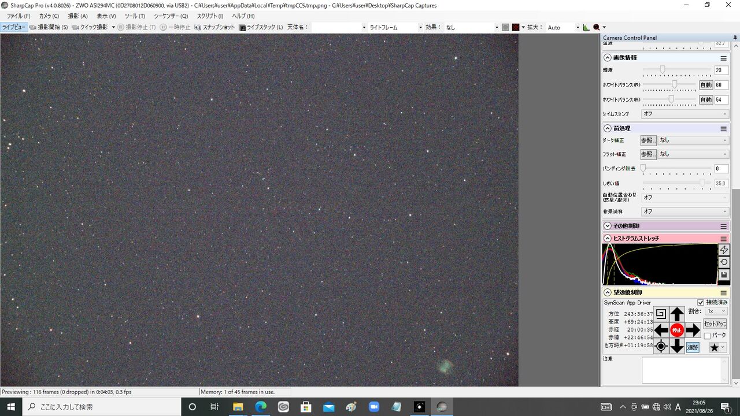Click the 天体名 object name field
Viewport: 740px width, 416px height.
coord(339,27)
